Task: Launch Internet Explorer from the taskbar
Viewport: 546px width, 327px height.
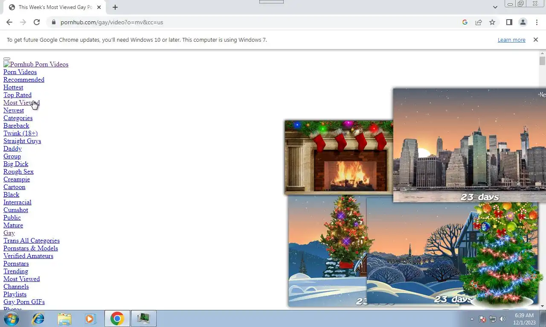Action: click(38, 318)
